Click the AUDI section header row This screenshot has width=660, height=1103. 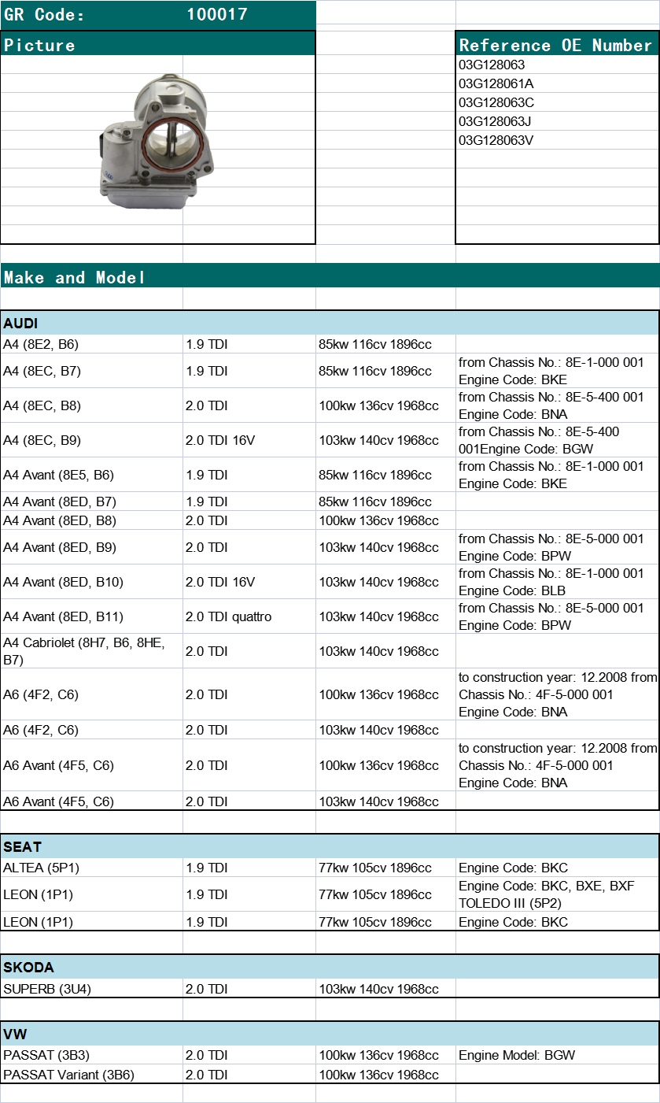coord(330,323)
